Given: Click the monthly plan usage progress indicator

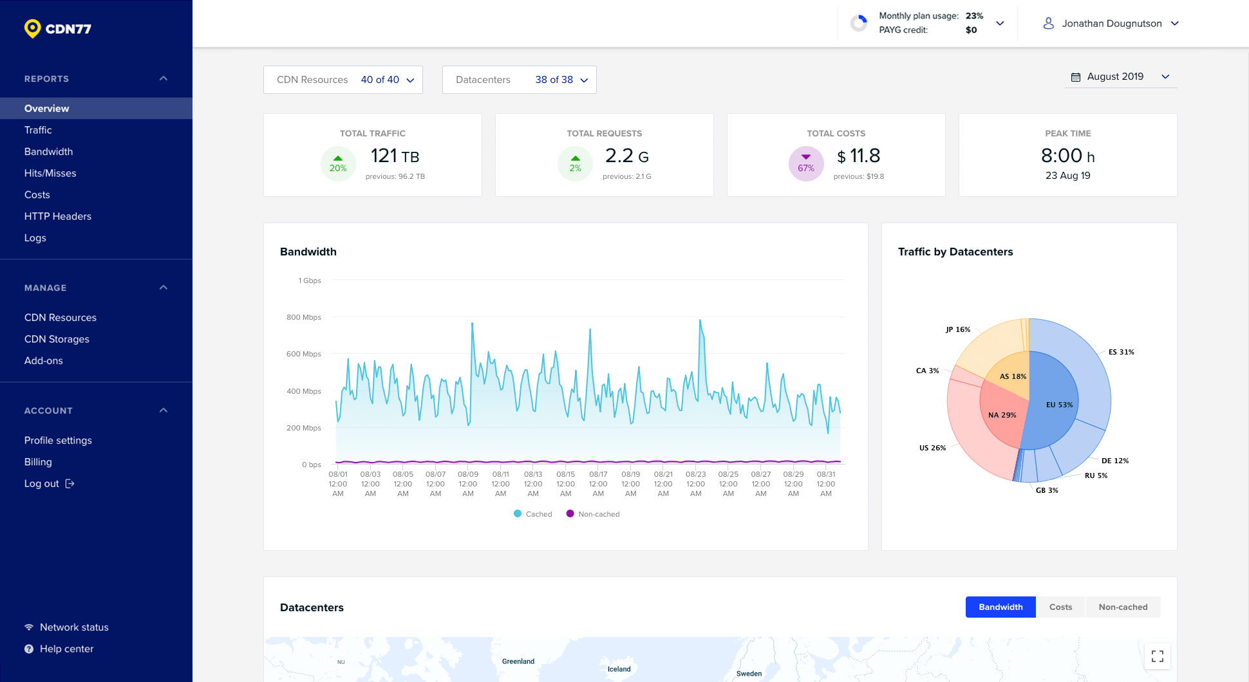Looking at the screenshot, I should pos(859,23).
